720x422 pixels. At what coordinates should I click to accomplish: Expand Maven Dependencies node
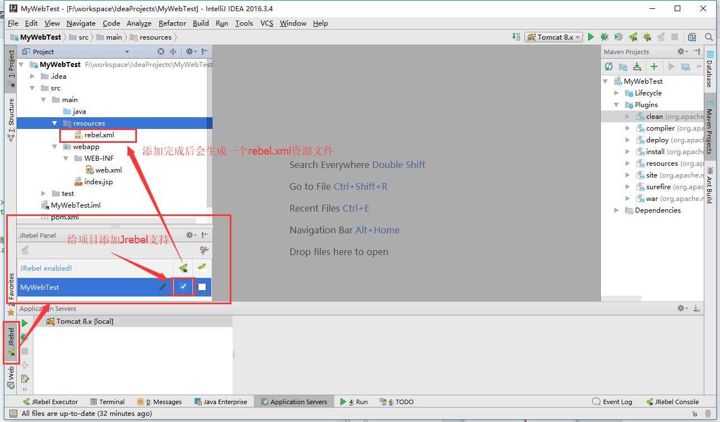pyautogui.click(x=617, y=210)
